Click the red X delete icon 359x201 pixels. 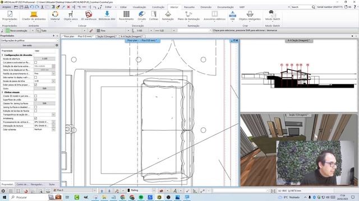(68, 7)
